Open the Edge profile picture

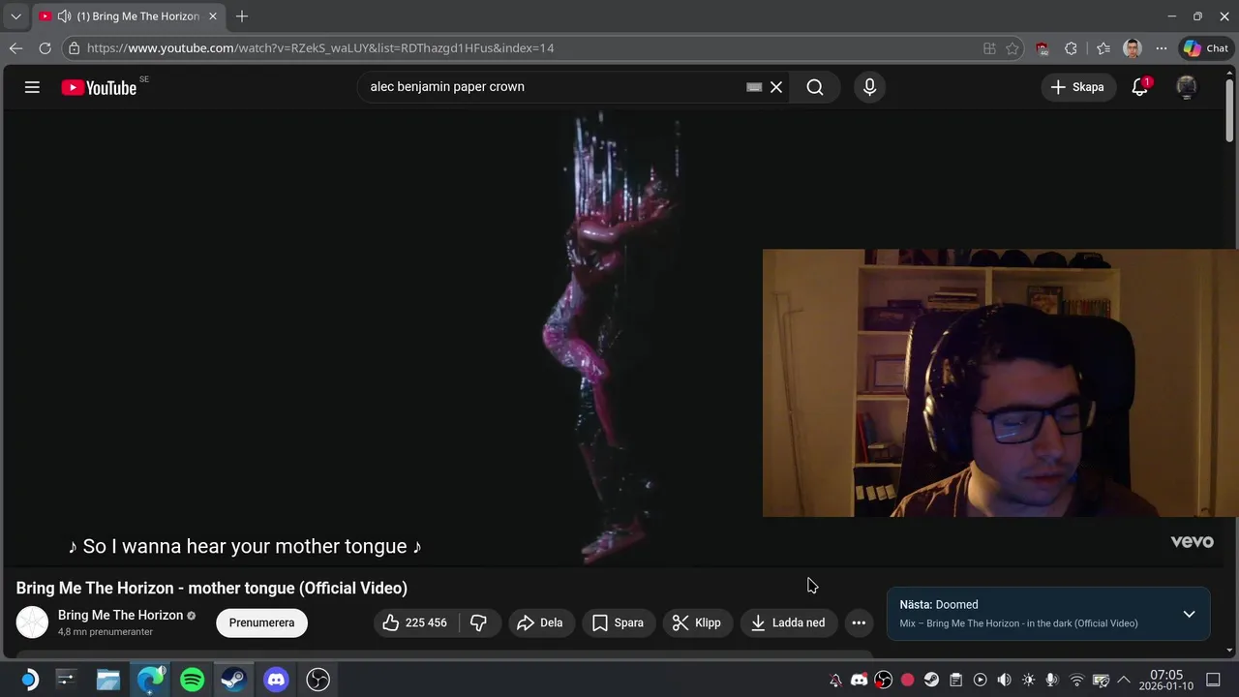pyautogui.click(x=1133, y=48)
